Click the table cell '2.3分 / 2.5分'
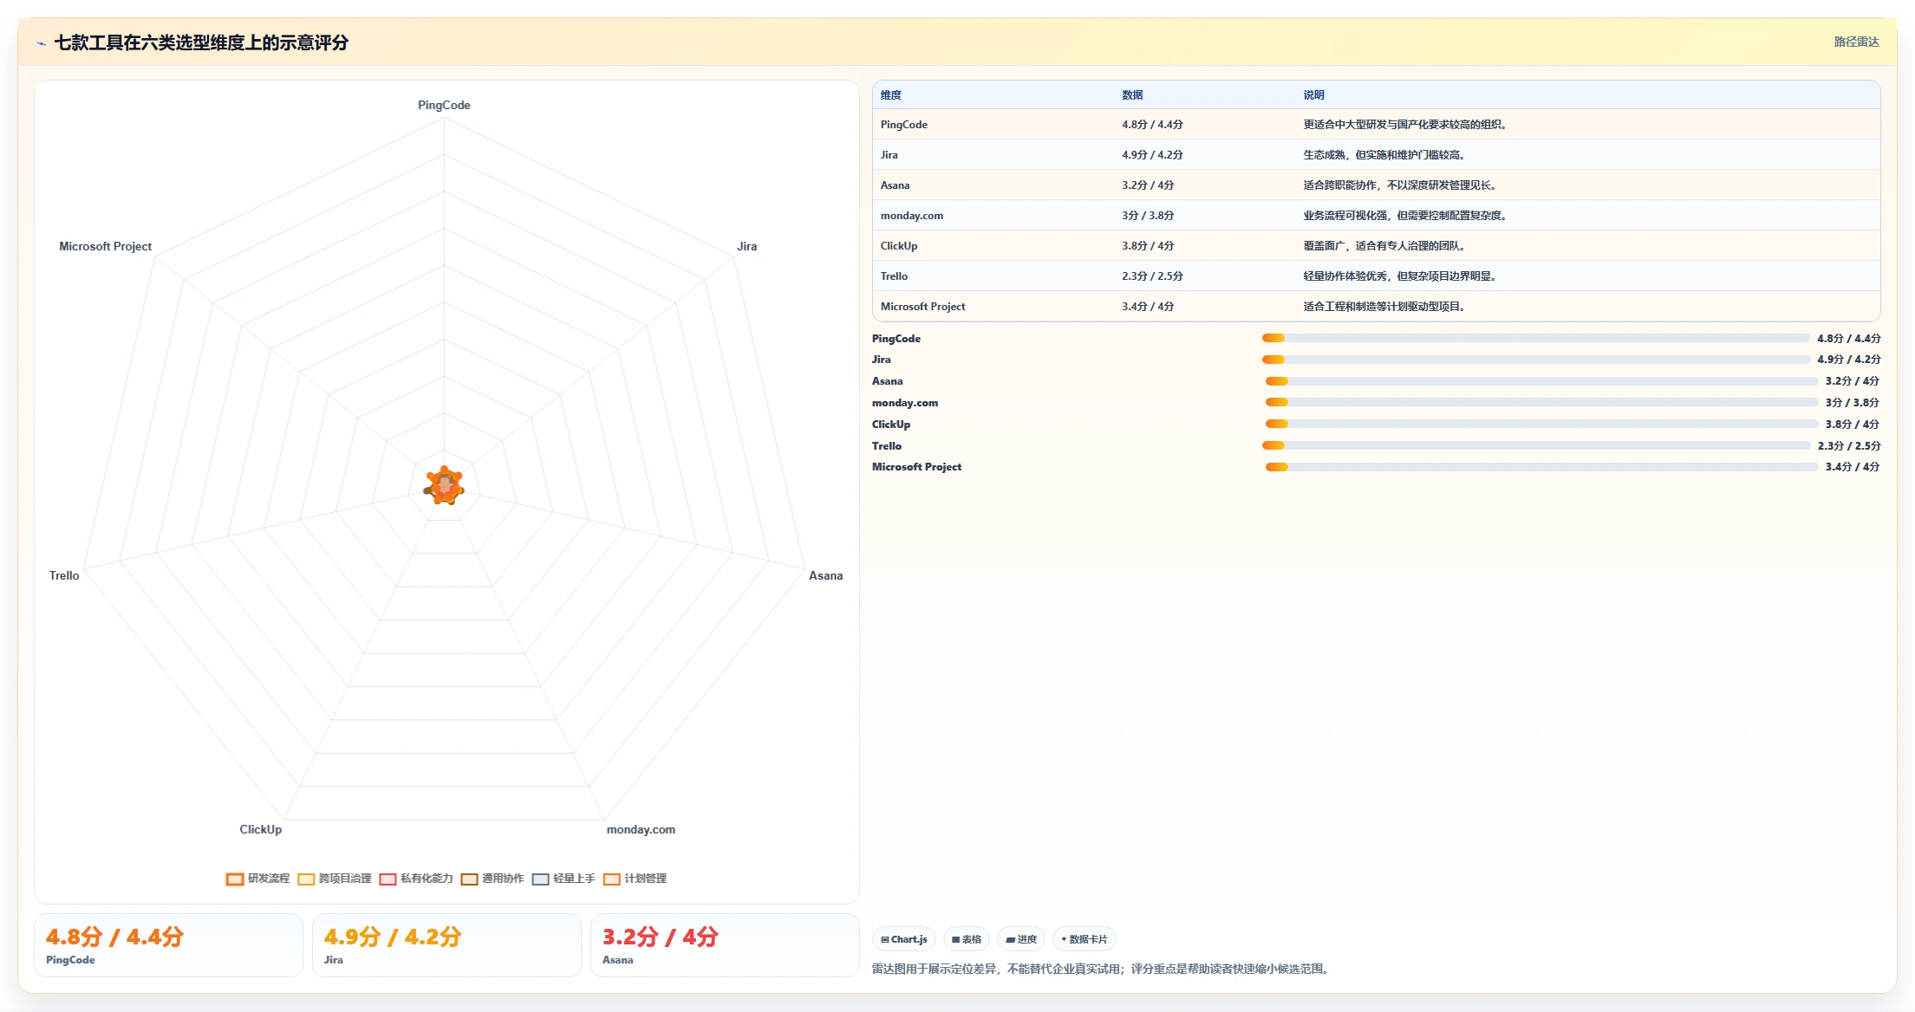The width and height of the screenshot is (1915, 1012). pos(1152,276)
